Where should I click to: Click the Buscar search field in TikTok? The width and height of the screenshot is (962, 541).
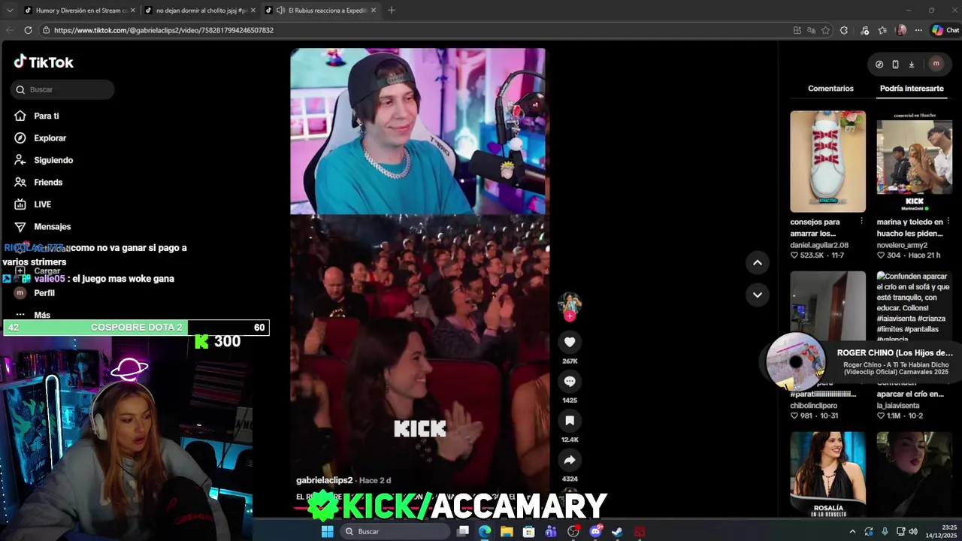(62, 89)
